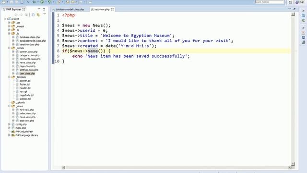Click the editor vertical scrollbar

tap(293, 89)
